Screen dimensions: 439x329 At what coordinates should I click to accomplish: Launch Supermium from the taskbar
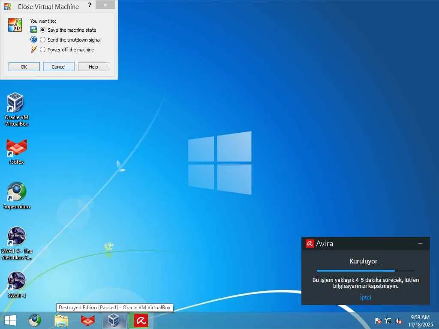coord(35,320)
